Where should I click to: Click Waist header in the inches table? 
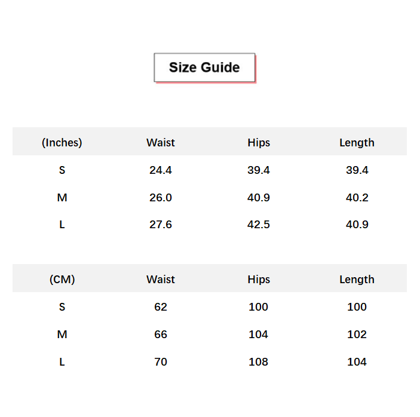(161, 142)
